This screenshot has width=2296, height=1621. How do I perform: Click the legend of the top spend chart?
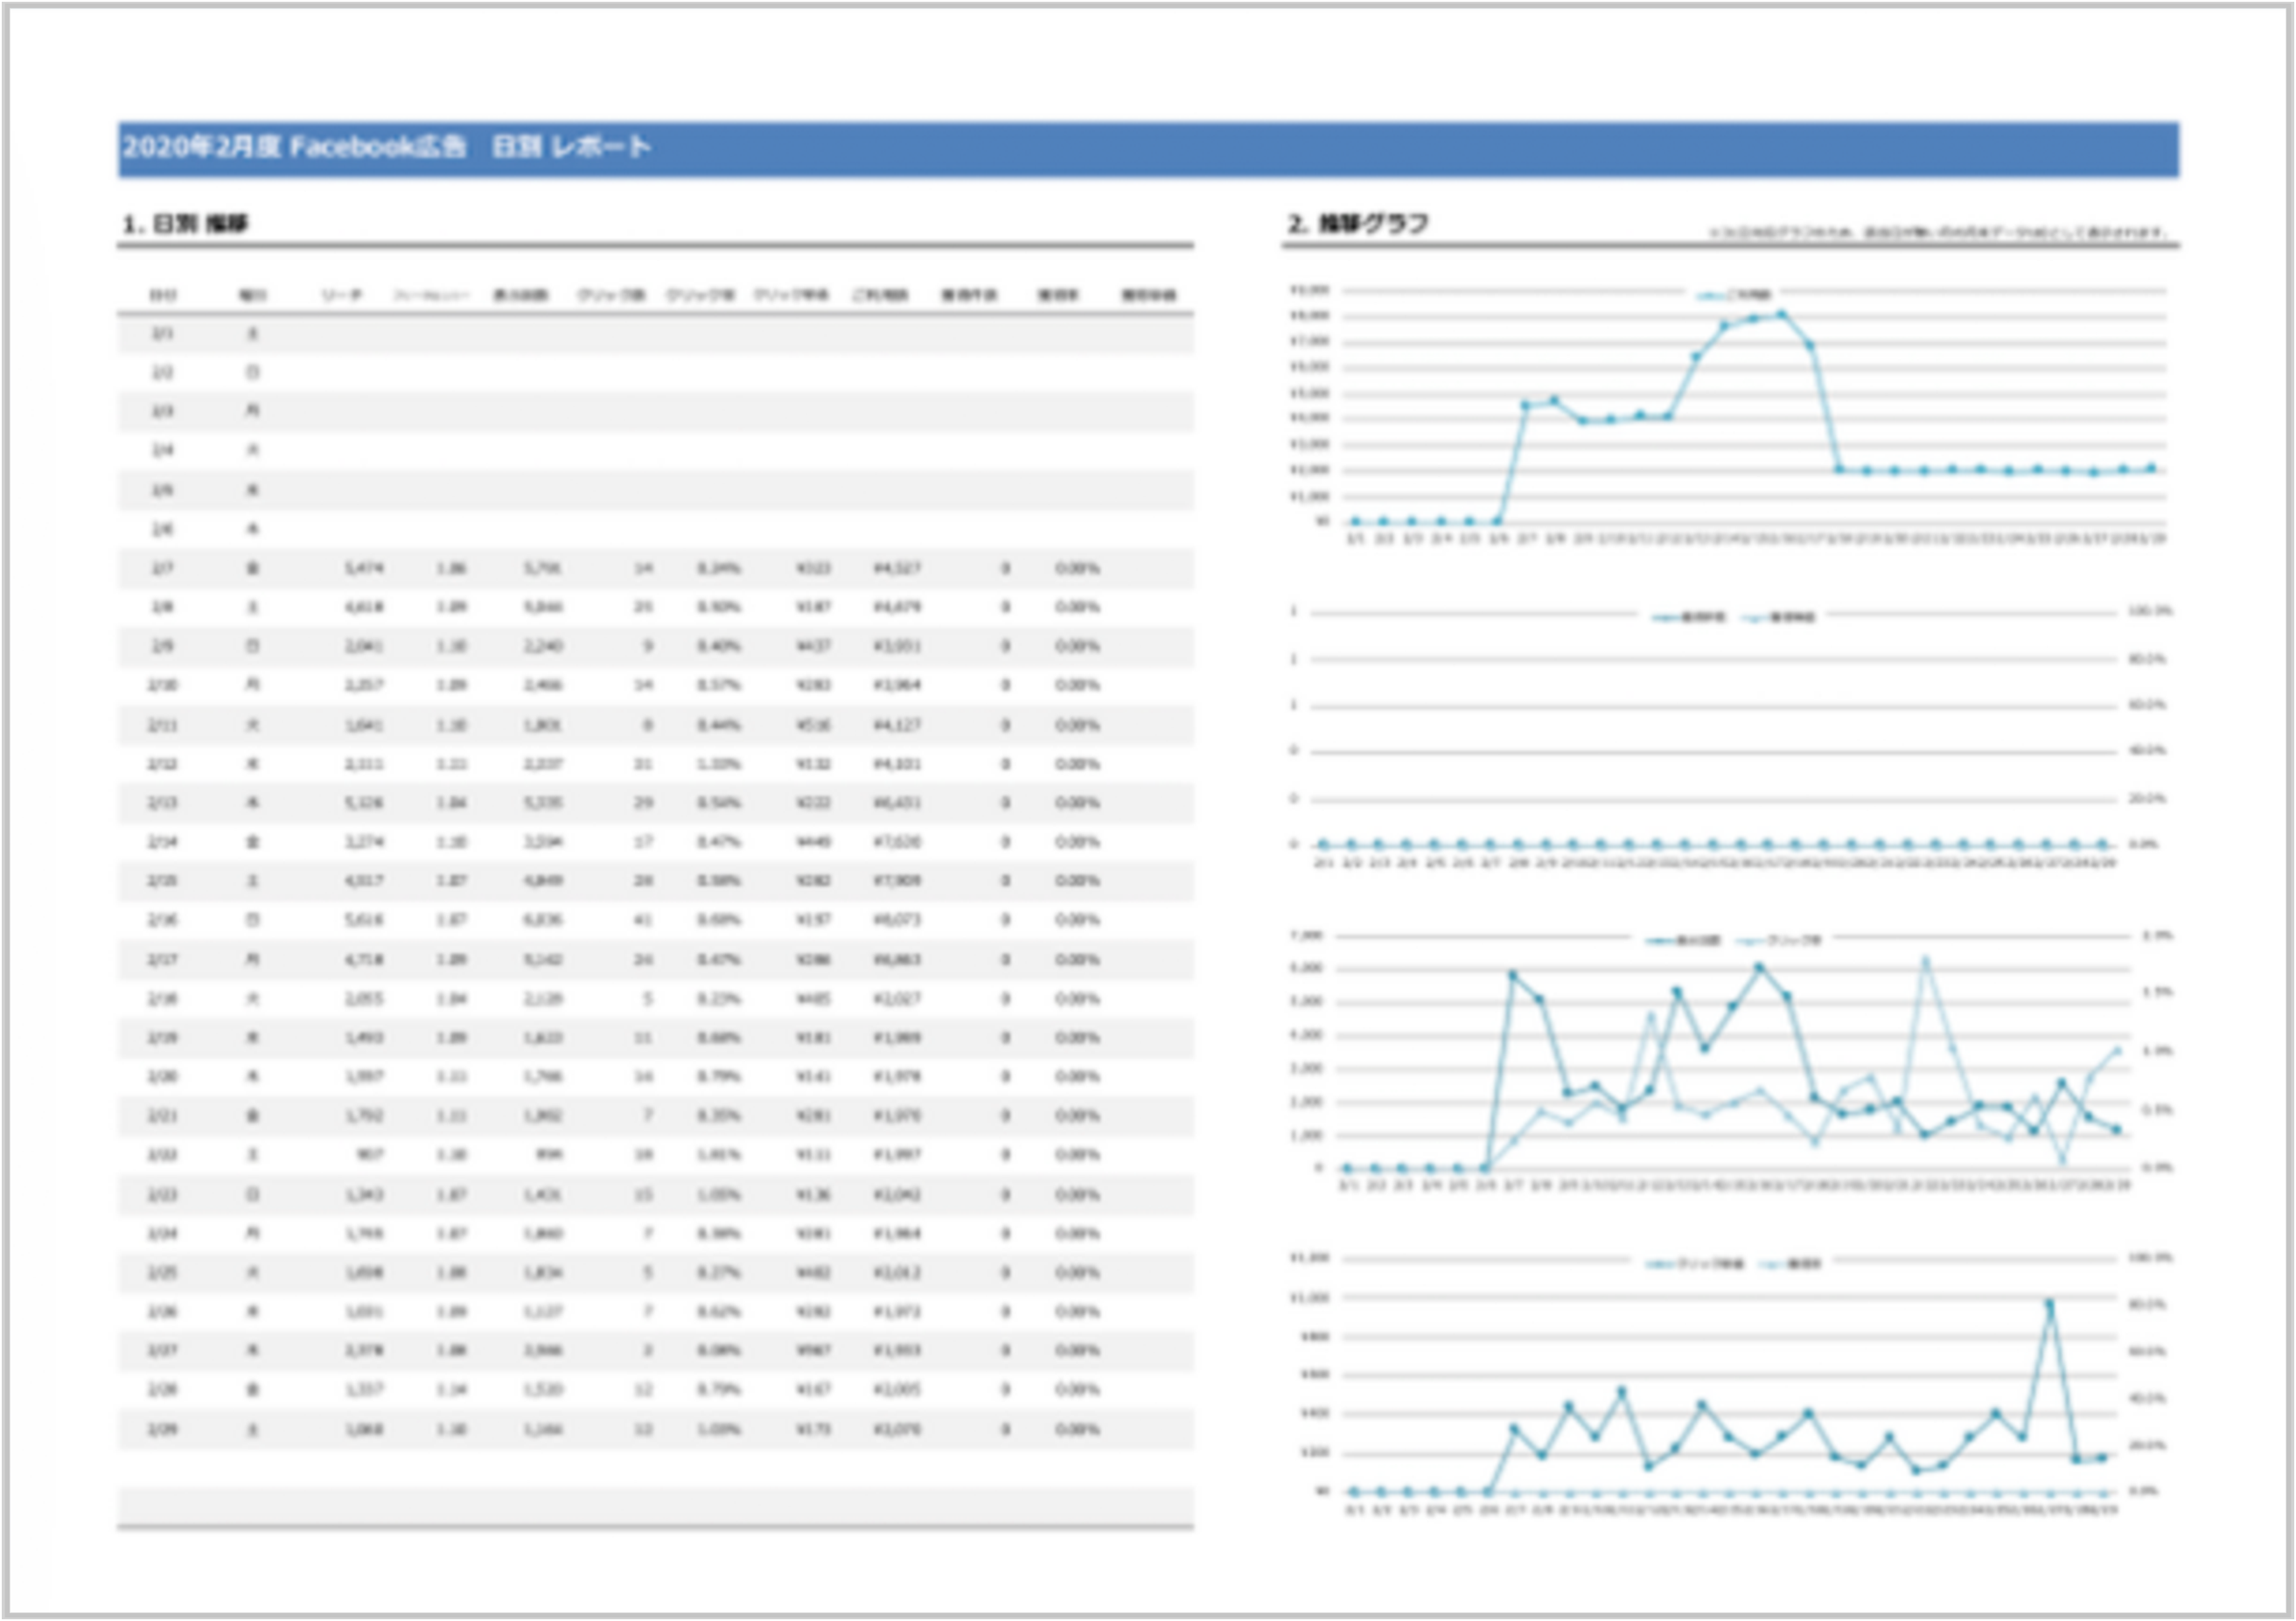click(1735, 295)
